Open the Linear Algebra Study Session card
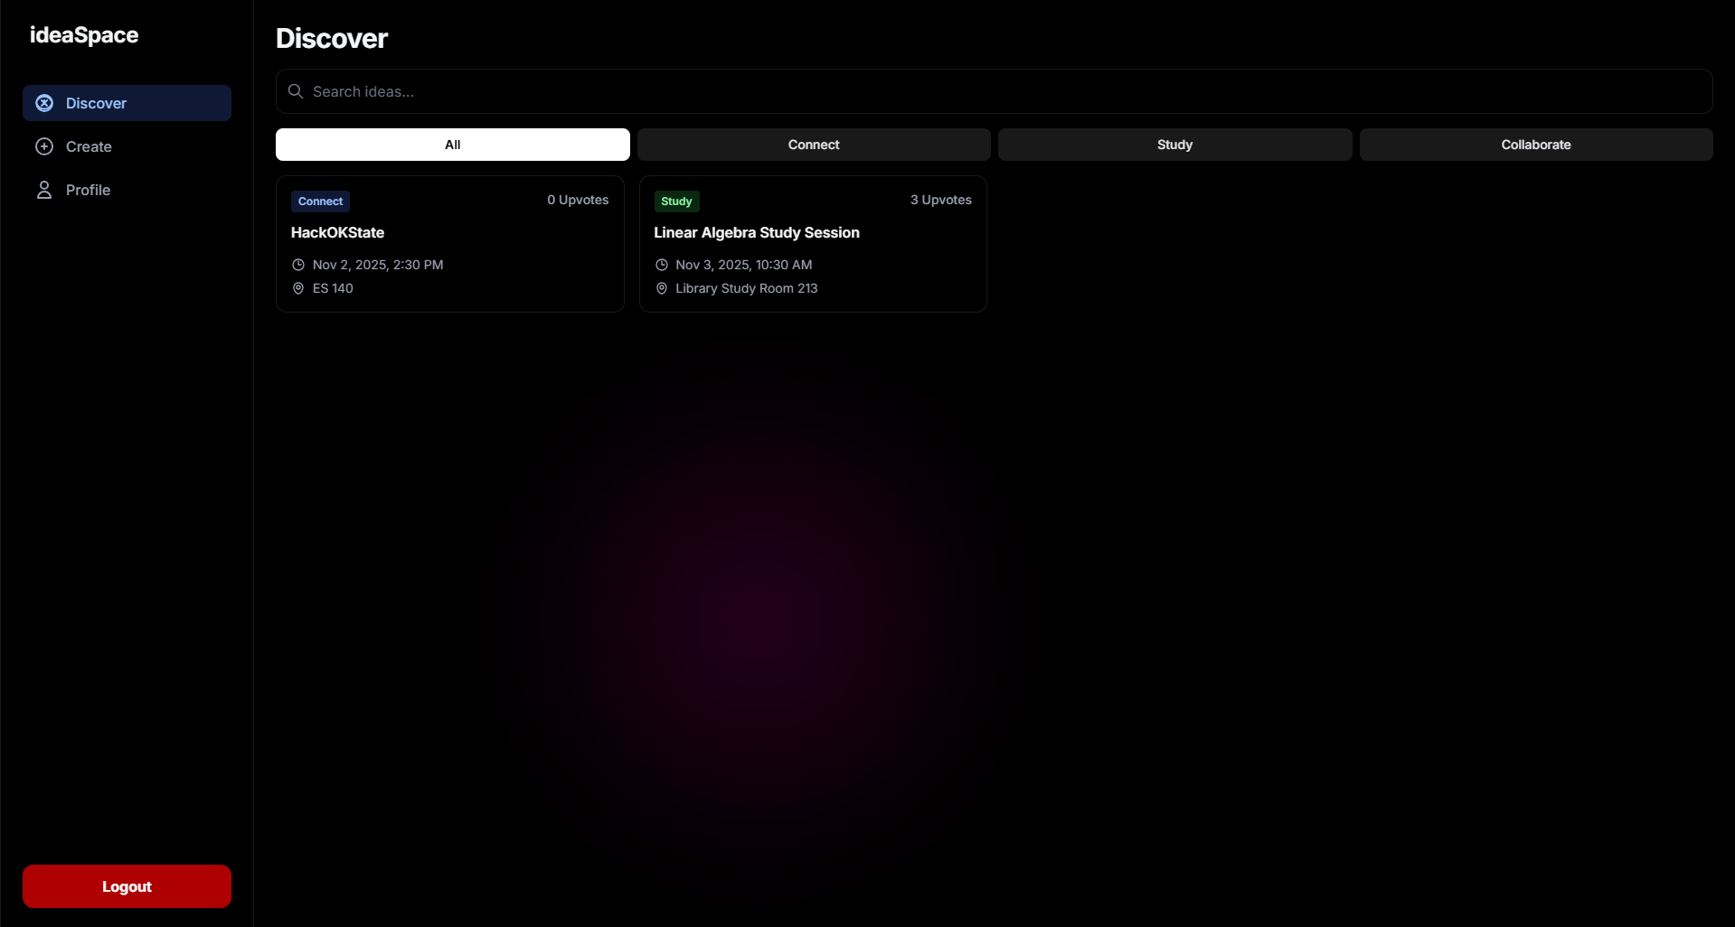The image size is (1735, 927). tap(813, 244)
